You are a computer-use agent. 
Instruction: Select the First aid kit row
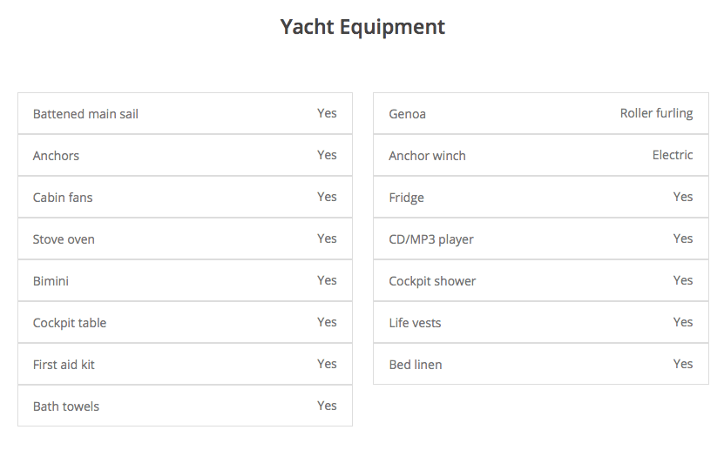pyautogui.click(x=185, y=365)
